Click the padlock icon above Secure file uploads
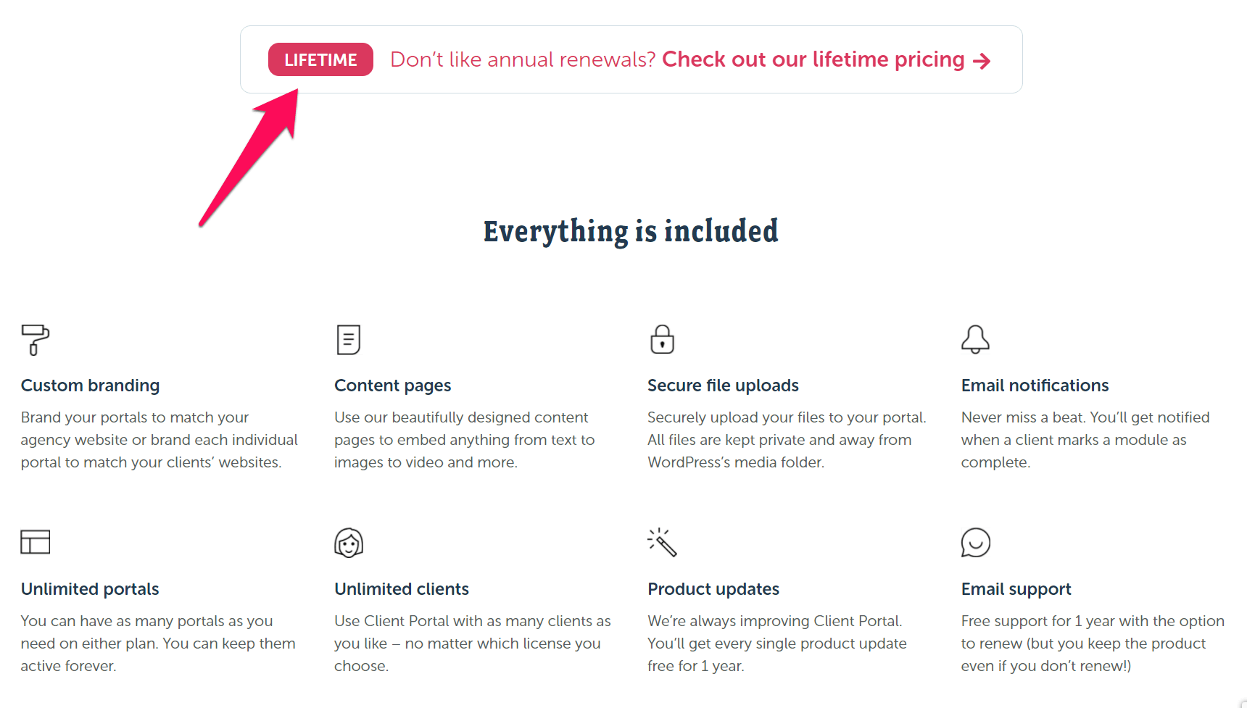 click(x=662, y=339)
